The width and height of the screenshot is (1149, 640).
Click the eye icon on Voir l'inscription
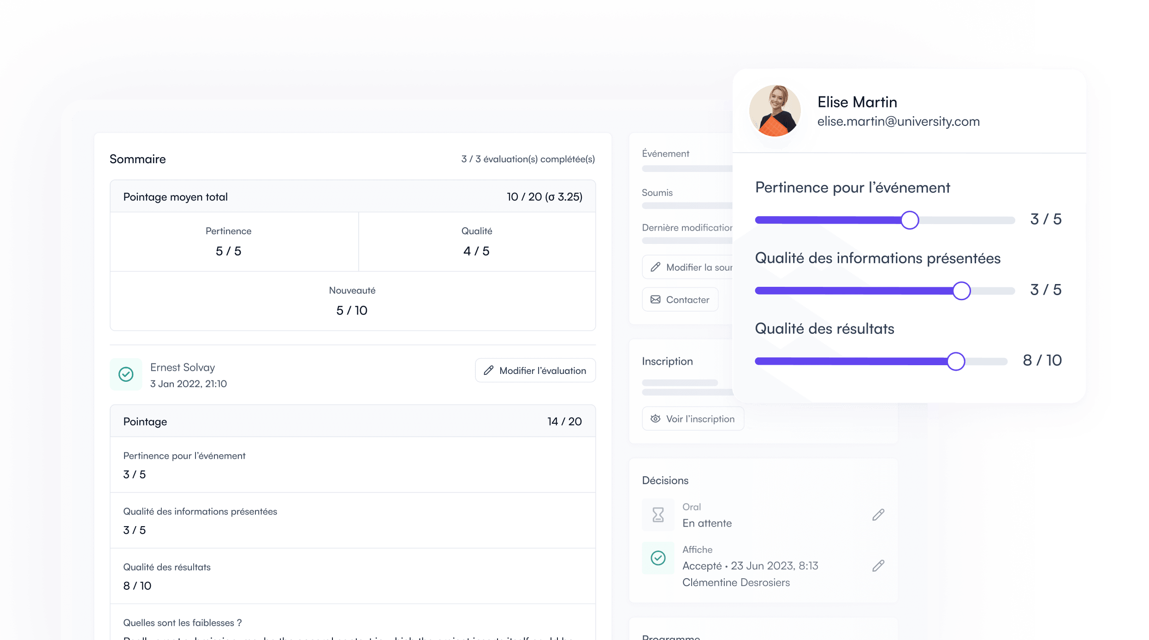655,419
